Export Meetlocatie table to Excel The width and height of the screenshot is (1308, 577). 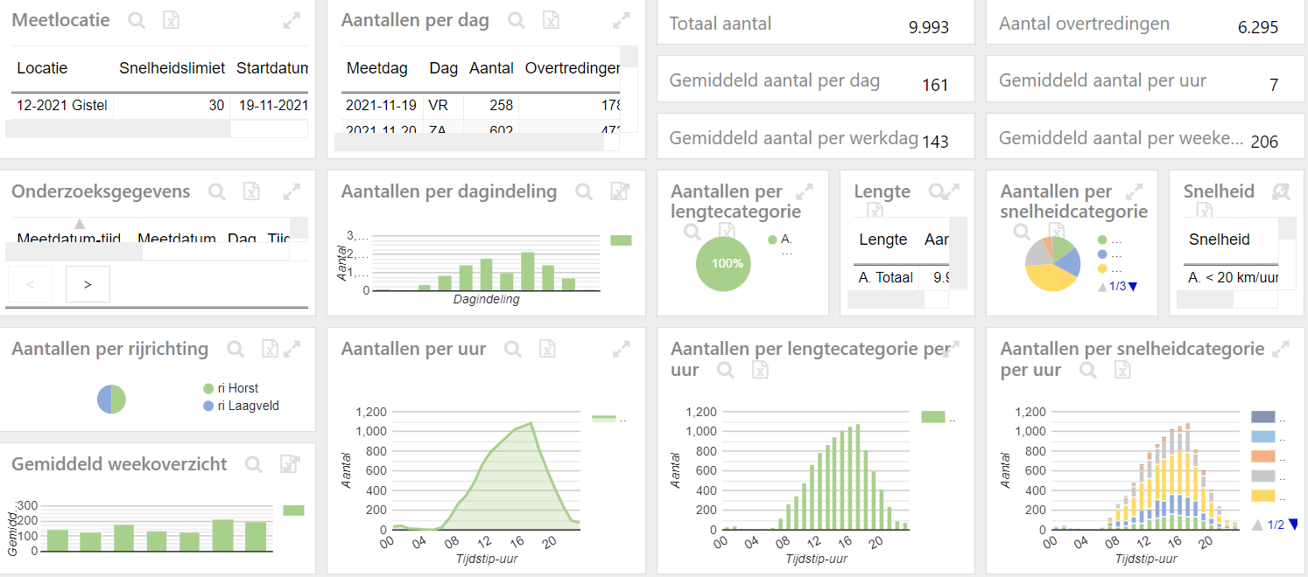pyautogui.click(x=172, y=20)
